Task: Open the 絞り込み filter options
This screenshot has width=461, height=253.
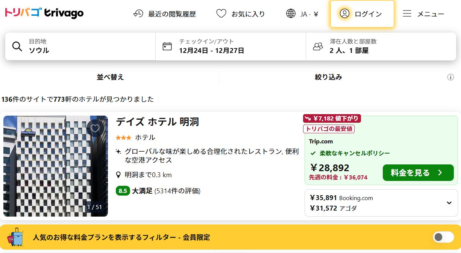Action: click(328, 77)
